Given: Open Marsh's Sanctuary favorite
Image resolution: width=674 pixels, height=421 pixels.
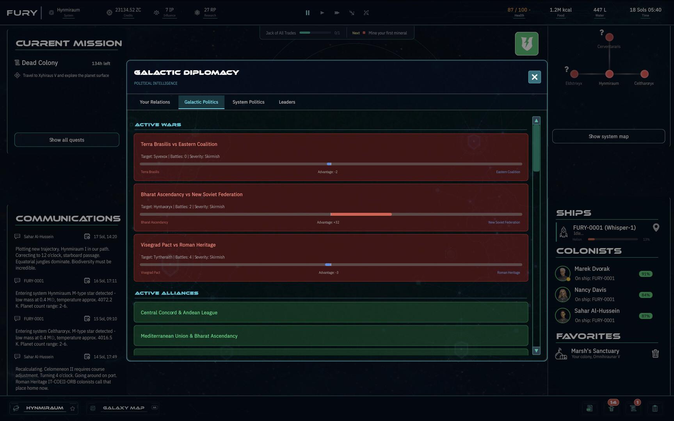Looking at the screenshot, I should 595,351.
